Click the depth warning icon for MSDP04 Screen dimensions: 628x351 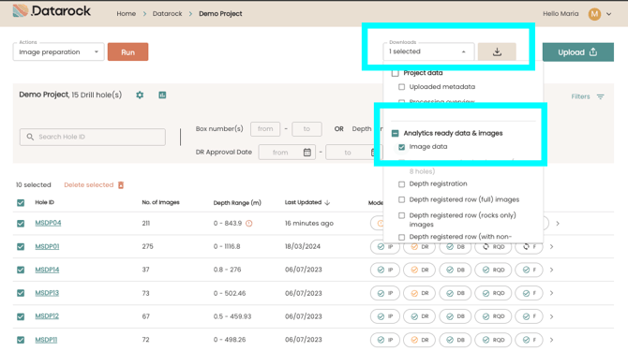point(248,223)
